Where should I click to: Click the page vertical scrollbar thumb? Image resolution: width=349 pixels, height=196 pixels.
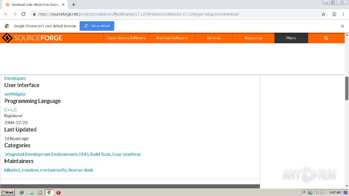point(347,88)
